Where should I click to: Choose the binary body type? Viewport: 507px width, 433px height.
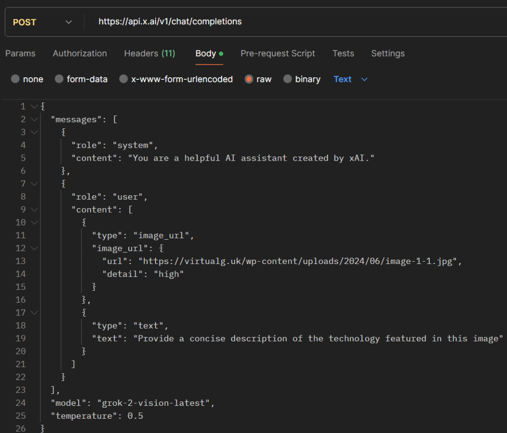288,79
